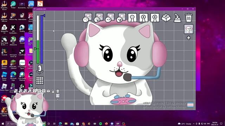Open File Explorer from taskbar
Screen dimensions: 225x126
pyautogui.click(x=66, y=124)
